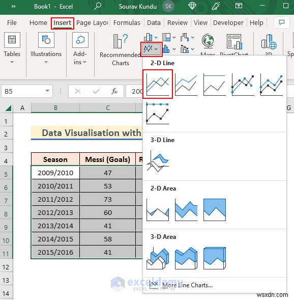This screenshot has height=300, width=294.
Task: Open the Maps chart button
Action: (208, 44)
